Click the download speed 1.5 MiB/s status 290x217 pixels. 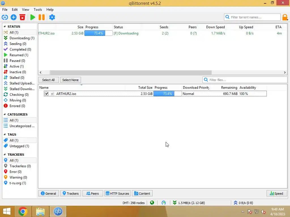pyautogui.click(x=189, y=203)
